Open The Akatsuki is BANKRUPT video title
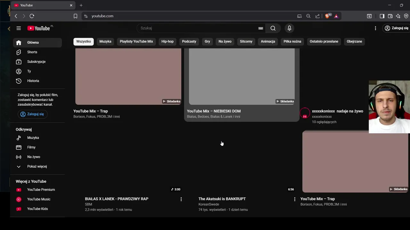This screenshot has height=230, width=410. (x=222, y=199)
